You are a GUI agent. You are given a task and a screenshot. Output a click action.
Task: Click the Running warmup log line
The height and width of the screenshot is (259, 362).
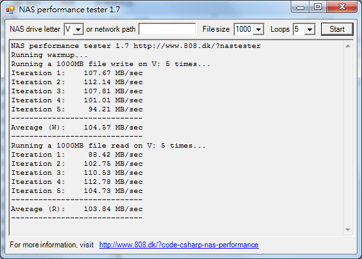(x=49, y=55)
